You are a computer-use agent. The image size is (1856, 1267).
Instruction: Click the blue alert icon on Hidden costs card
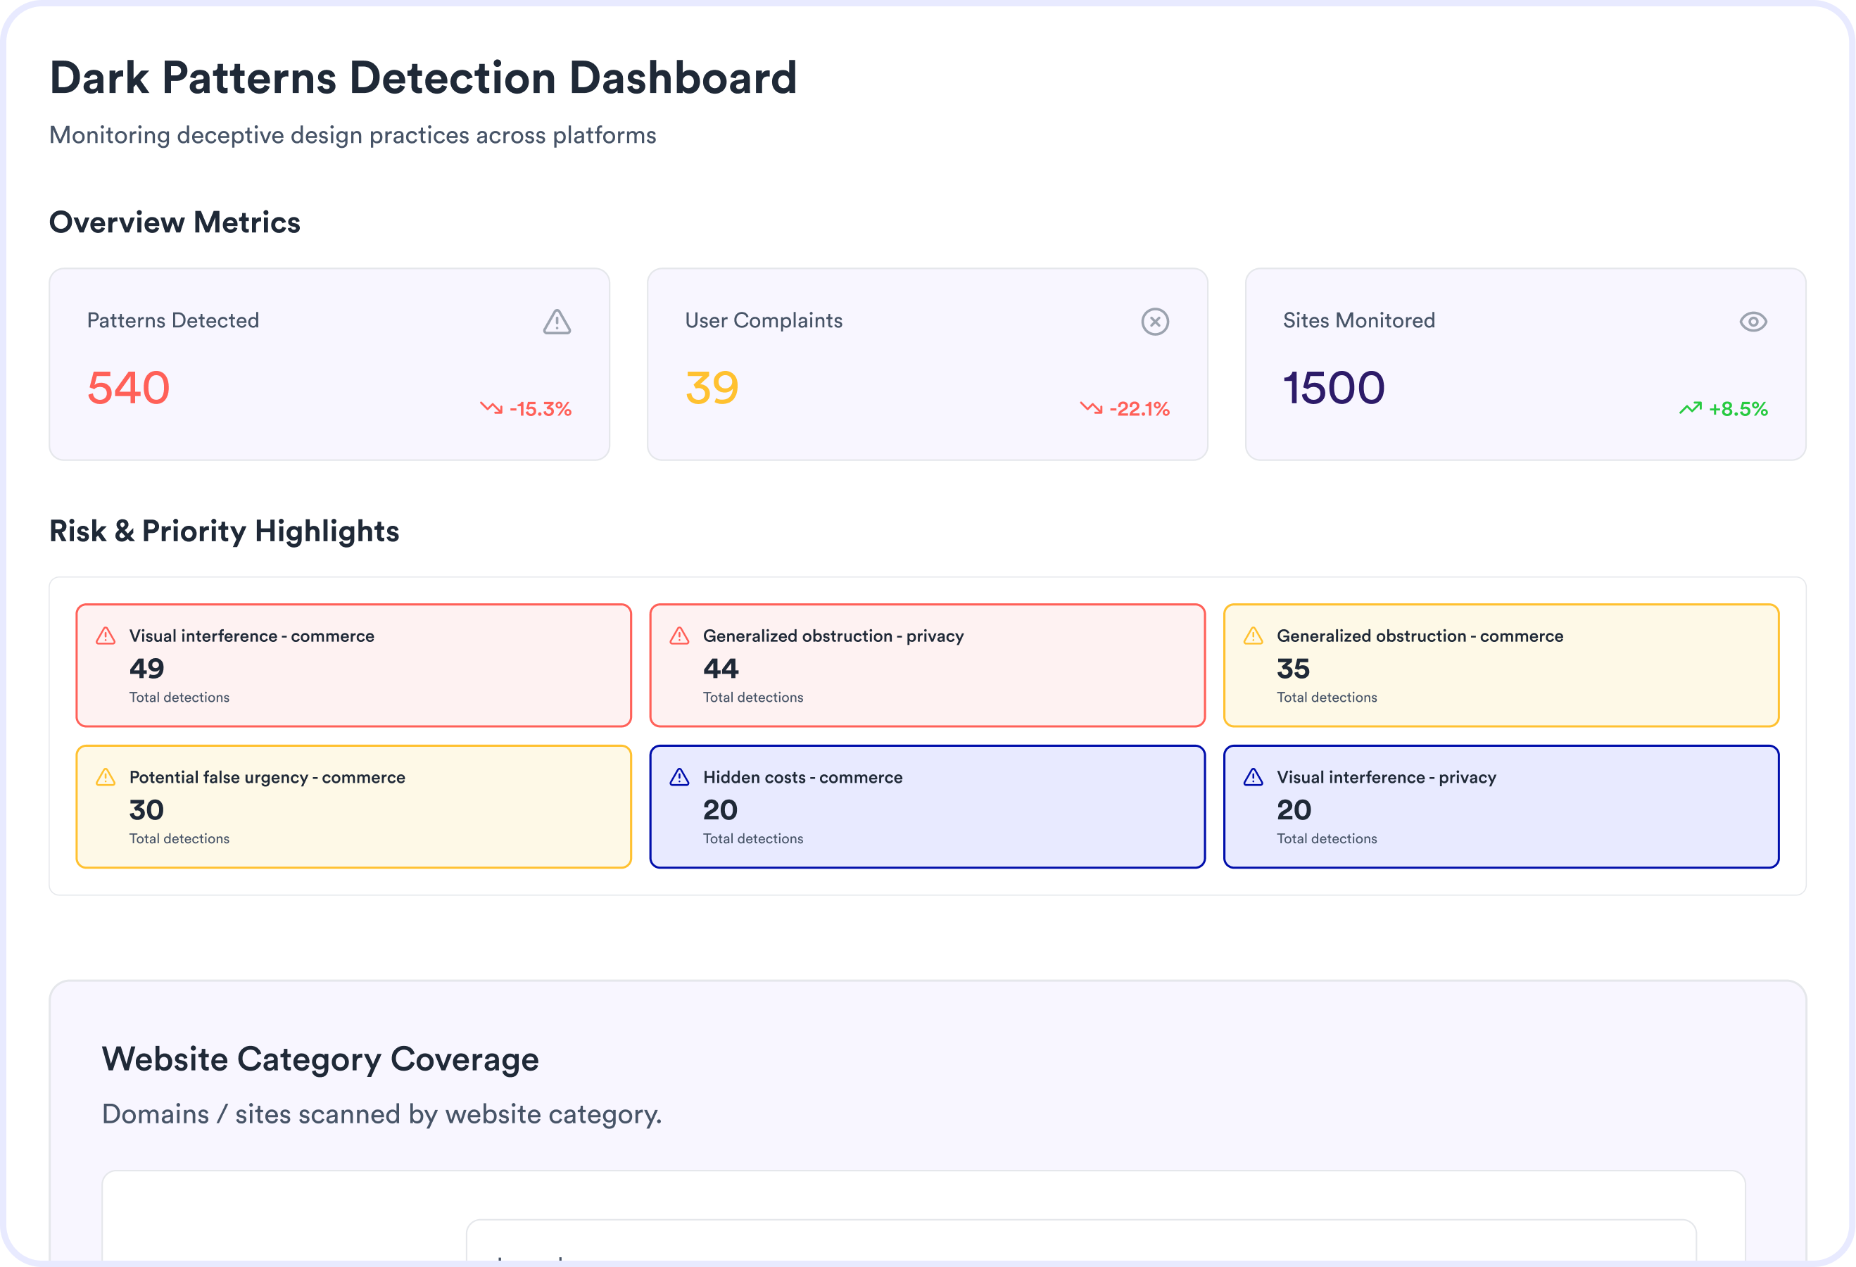coord(678,777)
